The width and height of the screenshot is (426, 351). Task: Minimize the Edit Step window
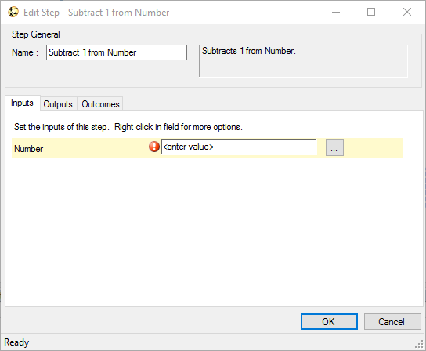pos(336,12)
